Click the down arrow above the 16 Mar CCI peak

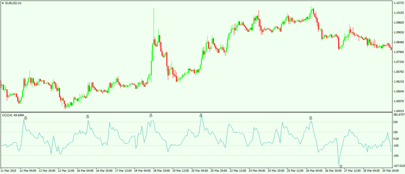(x=88, y=117)
